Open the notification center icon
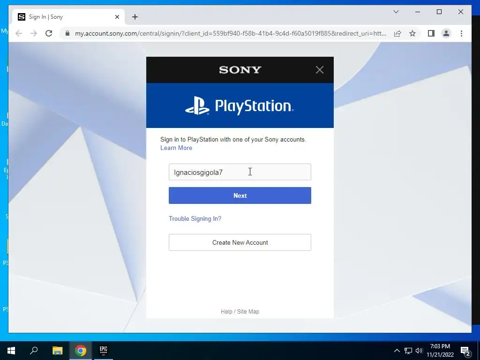480x360 pixels. 465,351
